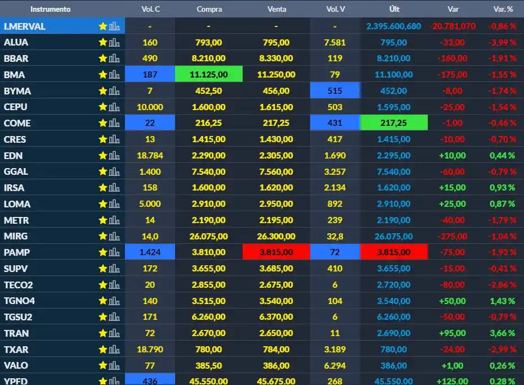This screenshot has width=524, height=385.
Task: Open chart icon for TECO2
Action: click(x=114, y=284)
